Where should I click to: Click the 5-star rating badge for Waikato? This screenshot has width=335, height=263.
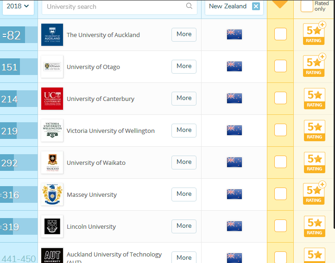click(314, 162)
